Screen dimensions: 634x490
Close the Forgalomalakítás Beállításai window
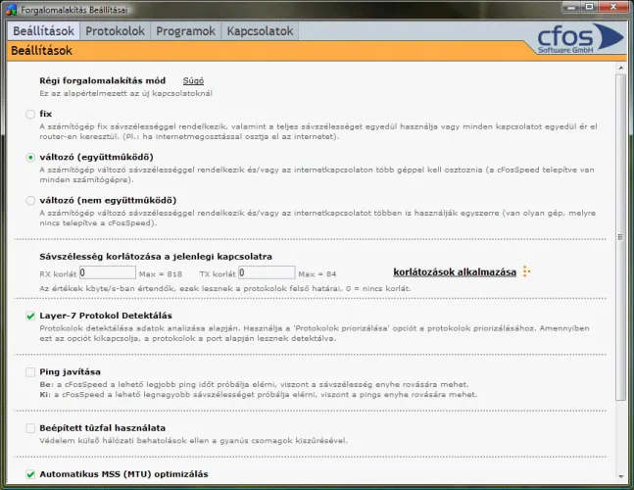coord(613,7)
